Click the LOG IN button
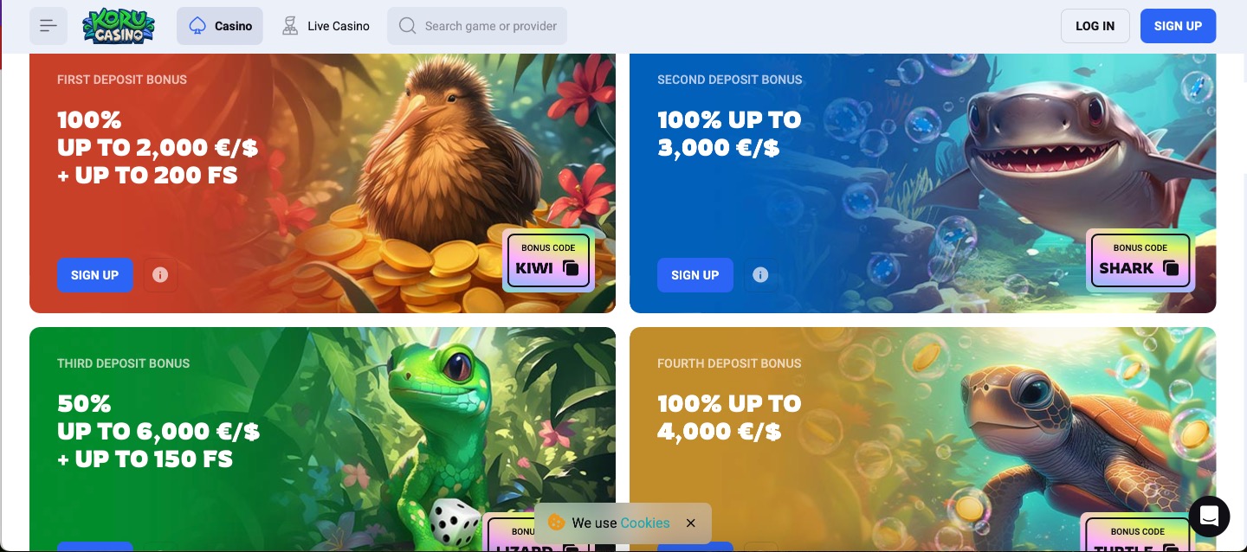Screen dimensions: 1247x552 (1095, 26)
